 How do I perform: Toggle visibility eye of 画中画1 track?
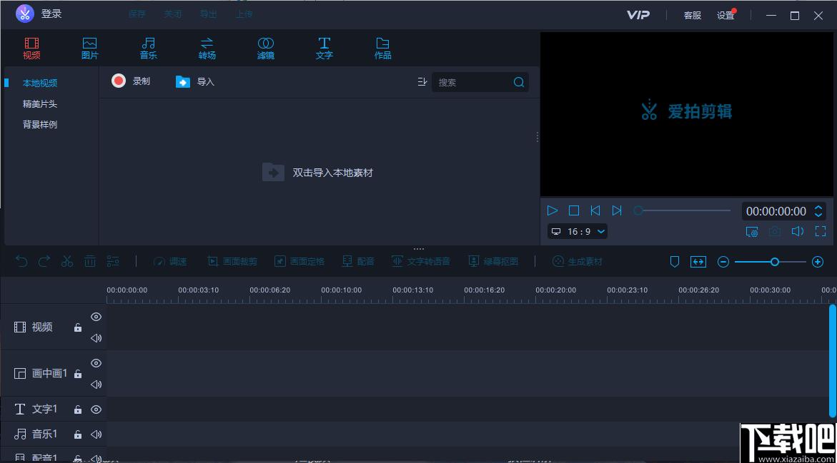[96, 363]
